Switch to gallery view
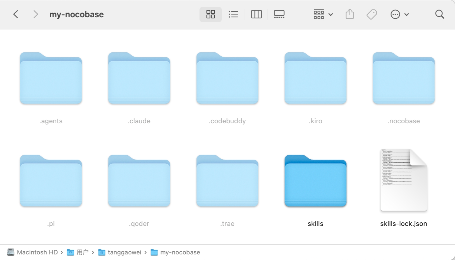455x260 pixels. coord(279,14)
